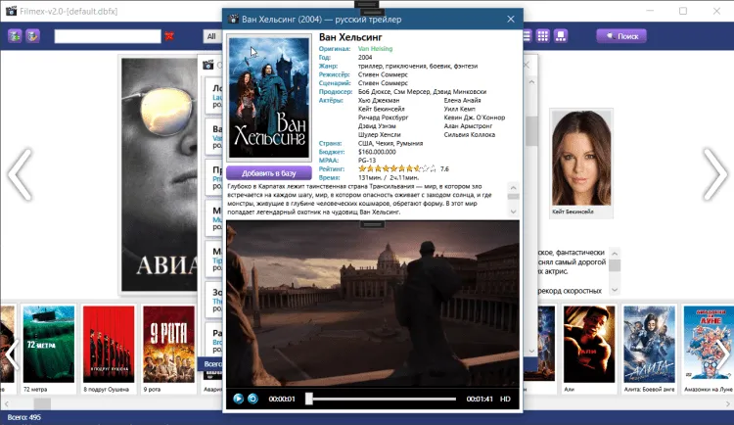Click the trailer dialog title bar icon

click(233, 20)
